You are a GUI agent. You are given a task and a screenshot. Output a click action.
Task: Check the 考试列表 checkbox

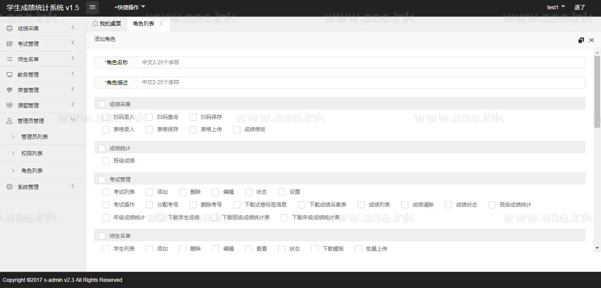(x=106, y=192)
